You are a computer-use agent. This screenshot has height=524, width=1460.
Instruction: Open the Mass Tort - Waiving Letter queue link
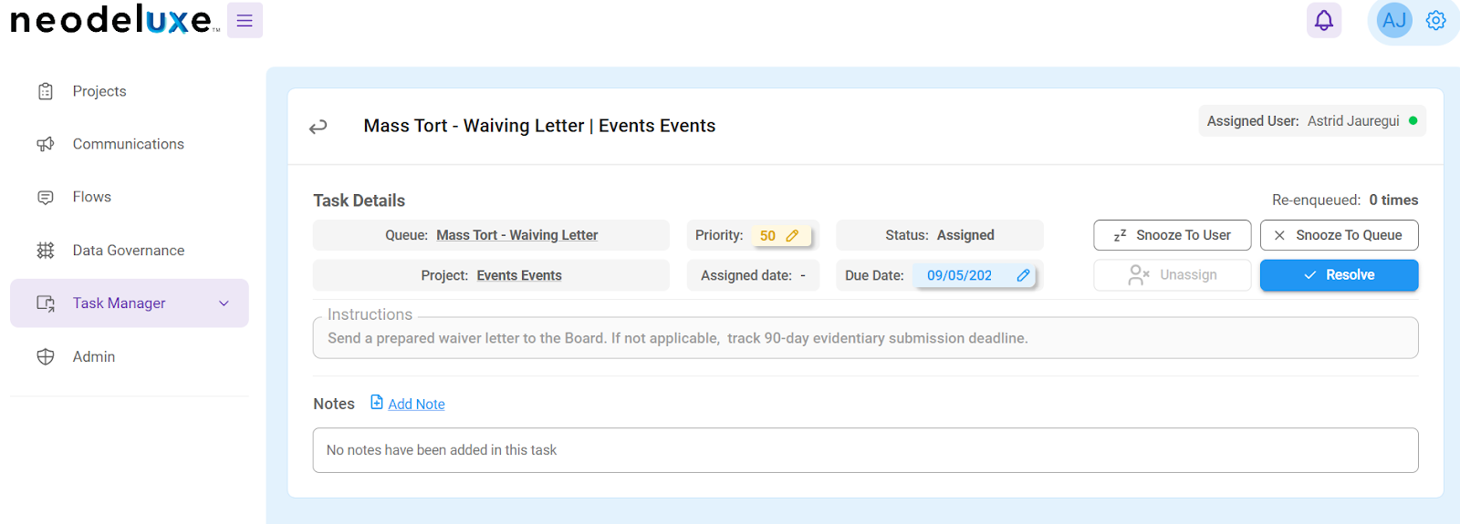(516, 235)
